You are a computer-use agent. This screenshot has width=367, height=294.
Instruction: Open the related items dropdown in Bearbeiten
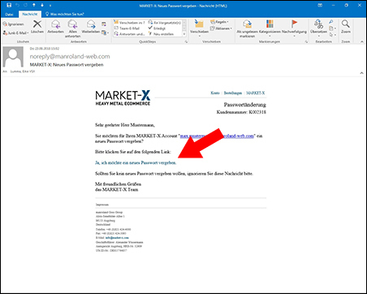332,28
